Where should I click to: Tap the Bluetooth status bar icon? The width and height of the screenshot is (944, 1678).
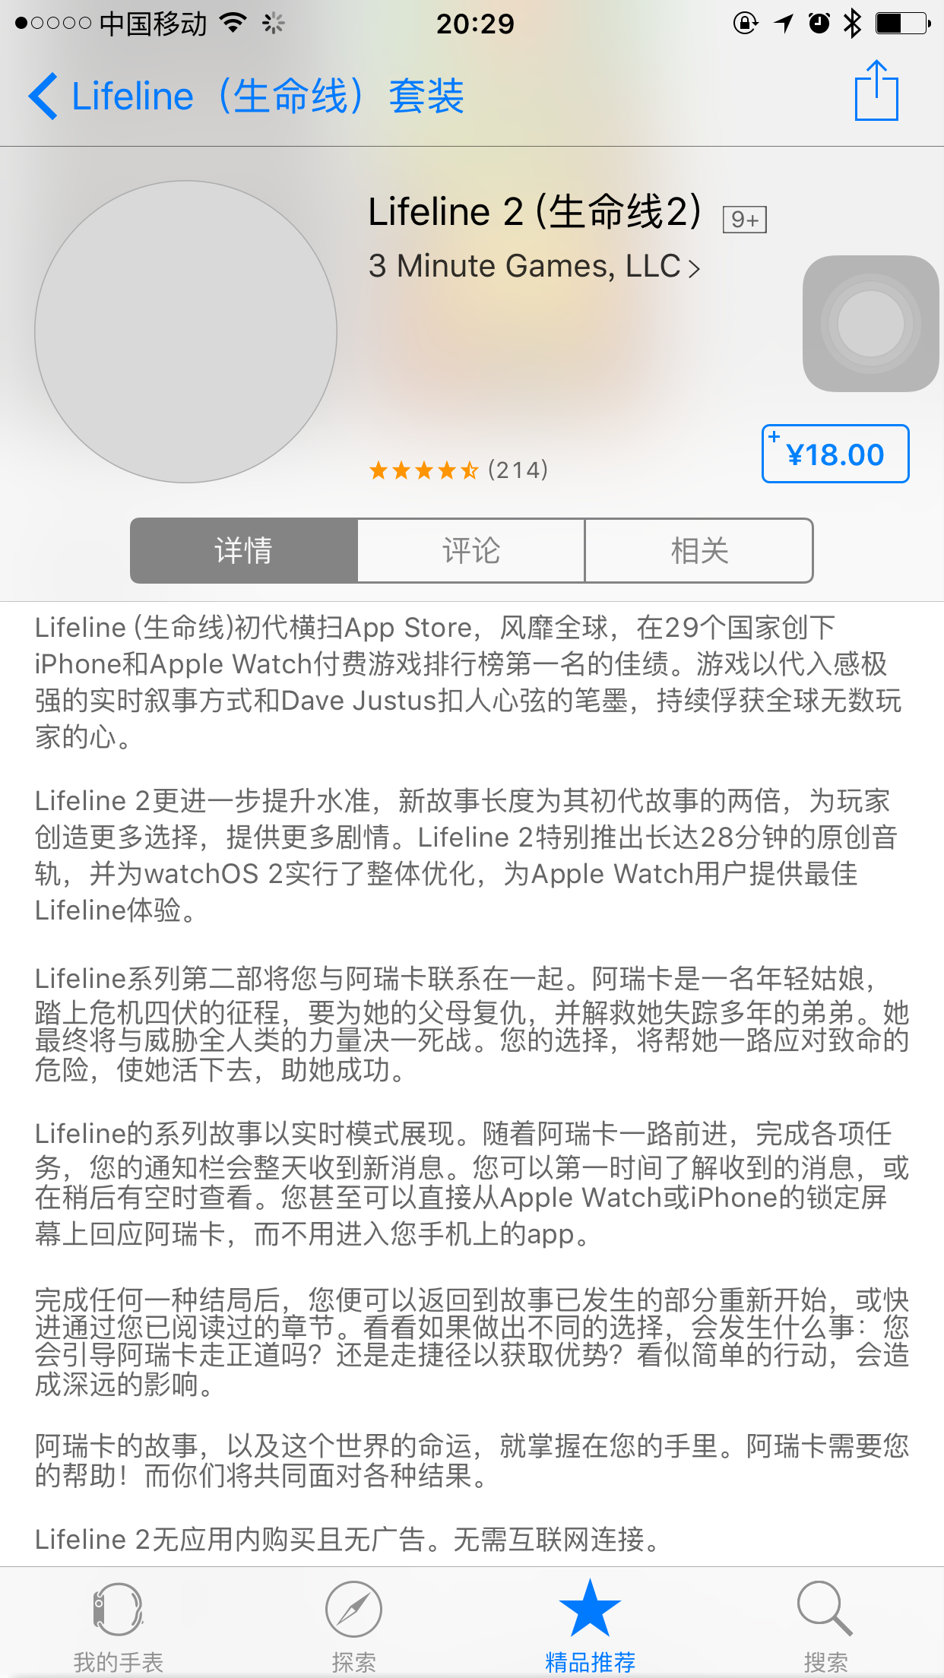pos(853,24)
